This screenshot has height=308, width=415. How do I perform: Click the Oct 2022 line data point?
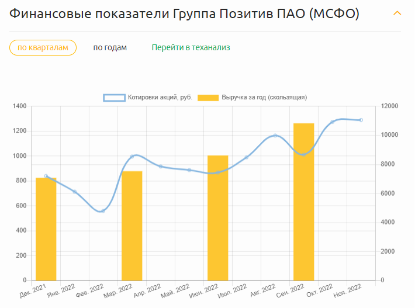333,122
